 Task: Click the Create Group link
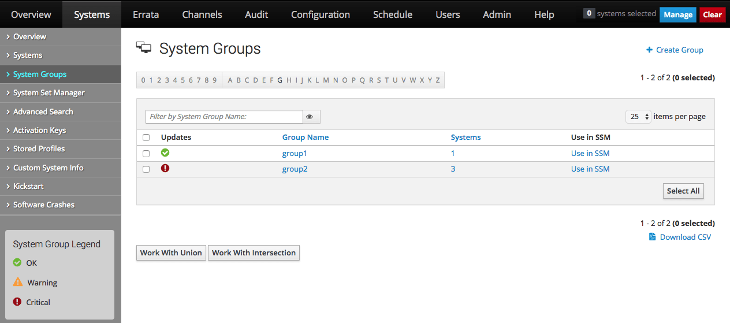(680, 50)
